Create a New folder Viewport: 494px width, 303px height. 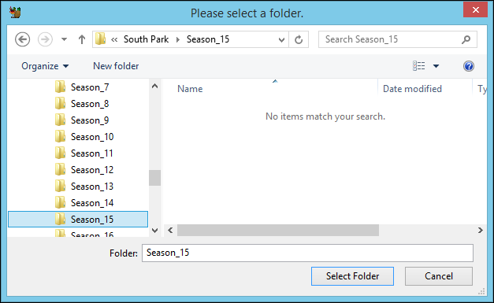coord(116,66)
